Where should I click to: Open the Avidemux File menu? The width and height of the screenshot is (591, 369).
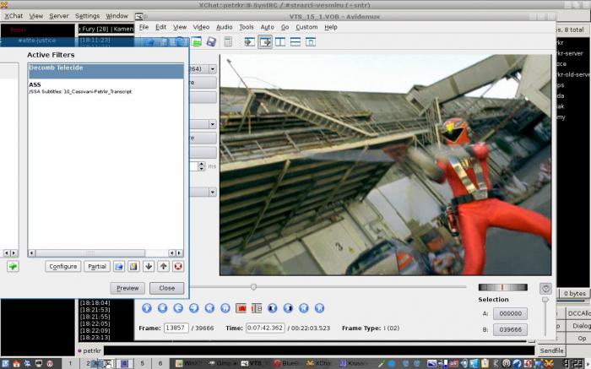coord(144,27)
